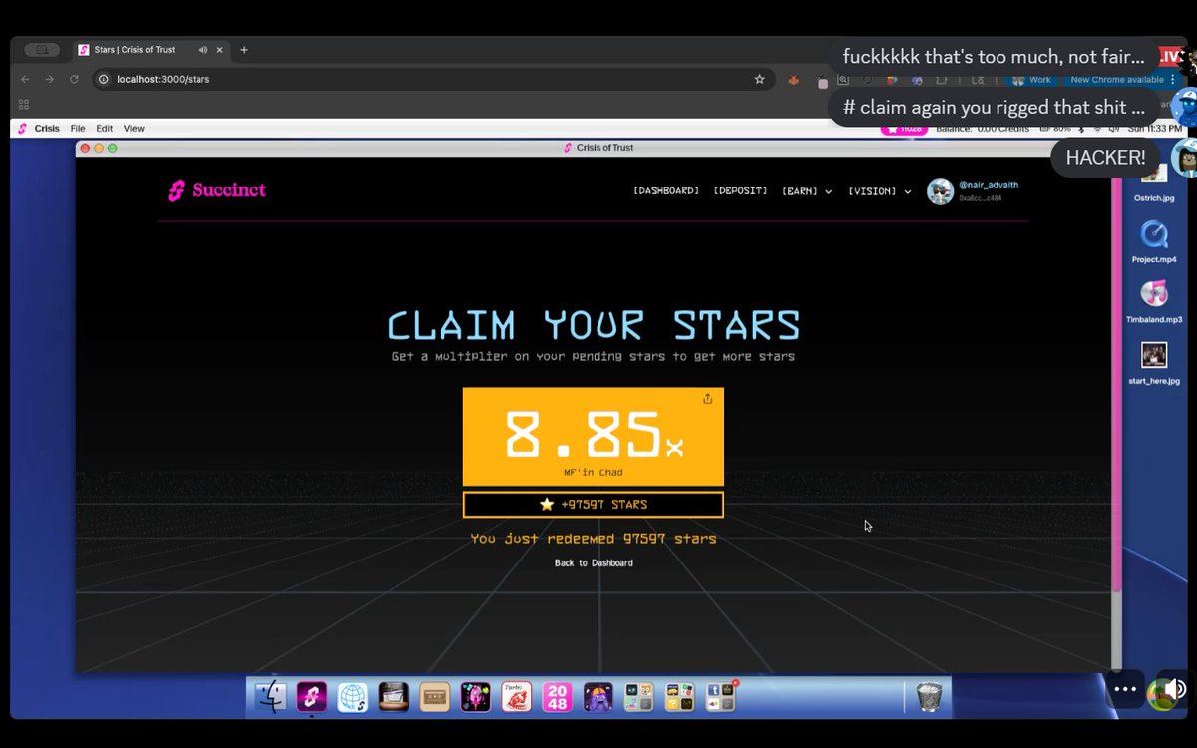Image resolution: width=1197 pixels, height=748 pixels.
Task: Click the 'You just redeemed 97597 stars' text
Action: (594, 539)
